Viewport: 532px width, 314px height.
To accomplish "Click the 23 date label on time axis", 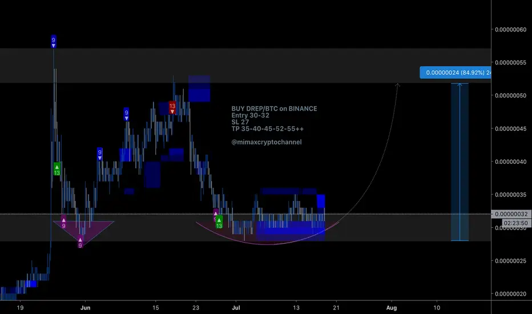I will pos(196,308).
